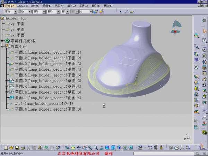Click the New document icon
Viewport: 208px width, 156px height.
pos(6,148)
